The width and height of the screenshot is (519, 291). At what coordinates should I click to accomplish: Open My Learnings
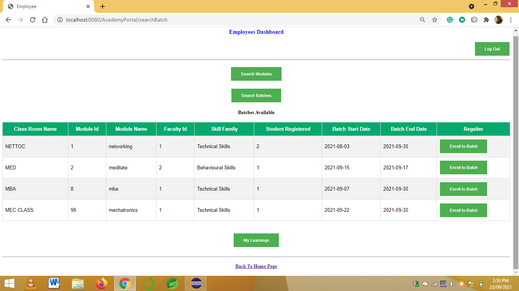tap(256, 240)
